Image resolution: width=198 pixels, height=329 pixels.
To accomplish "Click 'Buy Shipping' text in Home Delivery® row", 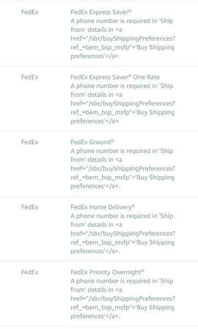I will pos(156,243).
